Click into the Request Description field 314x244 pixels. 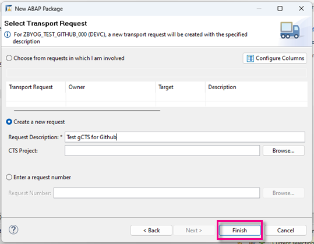(x=185, y=137)
